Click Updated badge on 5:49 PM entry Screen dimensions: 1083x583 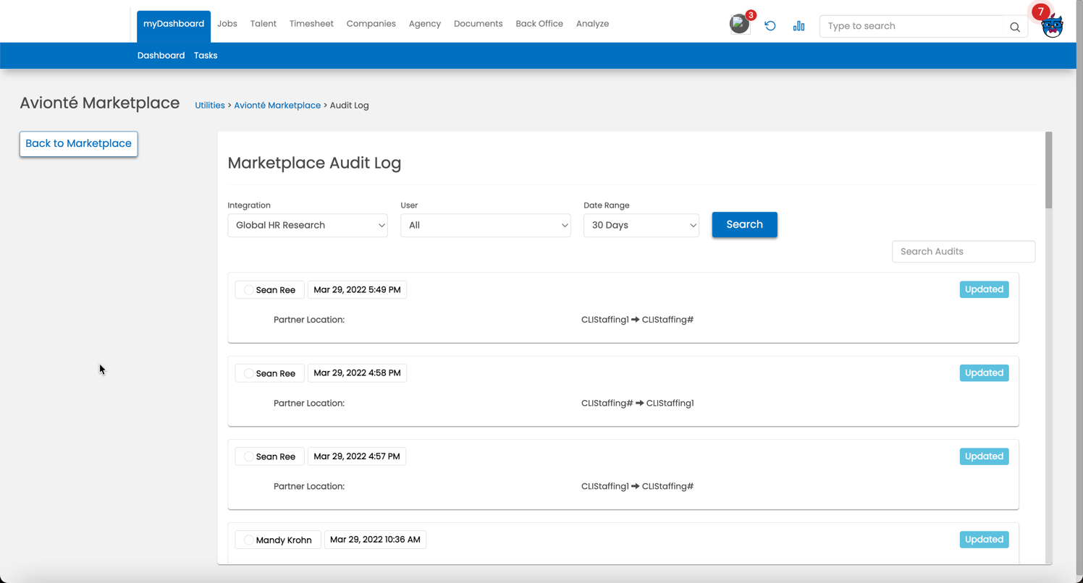984,289
